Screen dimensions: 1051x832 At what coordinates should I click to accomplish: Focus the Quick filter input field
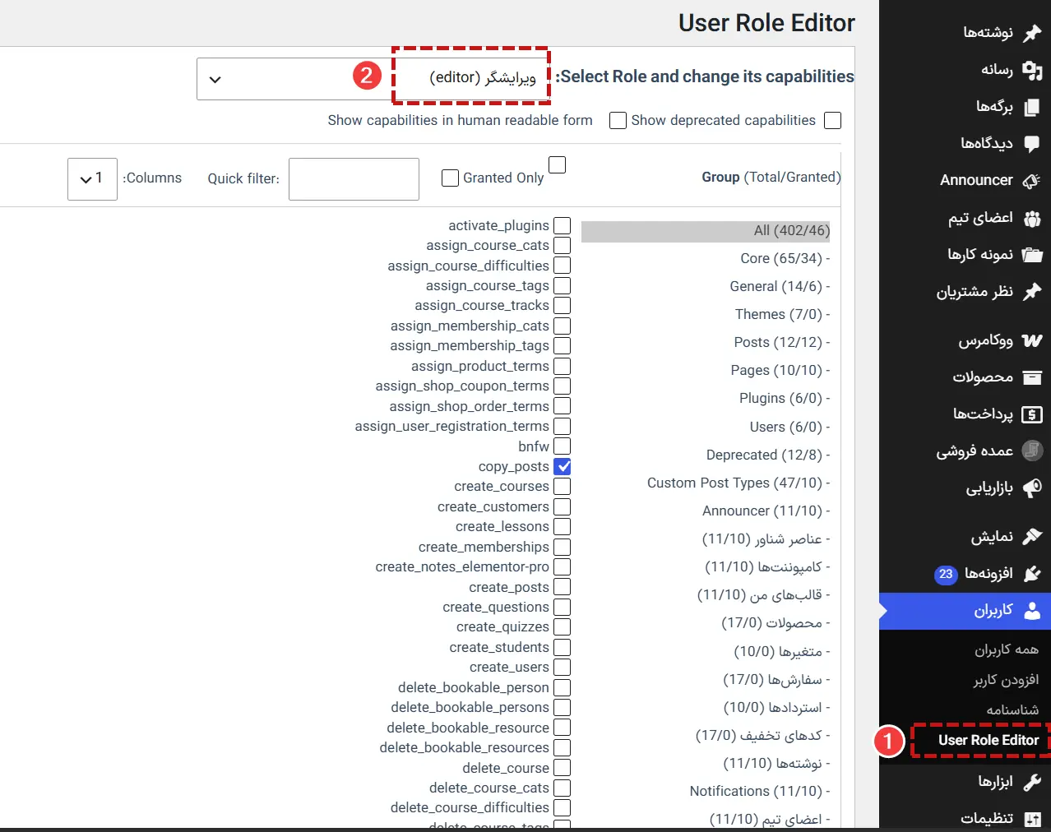point(354,179)
